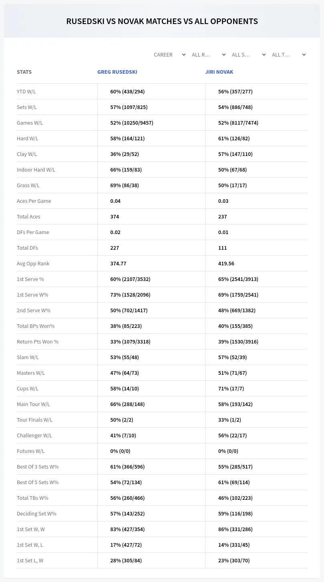Select the Tour Finals W/L row label

pos(34,420)
